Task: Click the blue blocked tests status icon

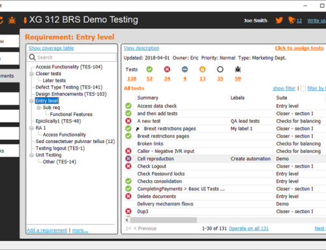Action: tap(185, 69)
